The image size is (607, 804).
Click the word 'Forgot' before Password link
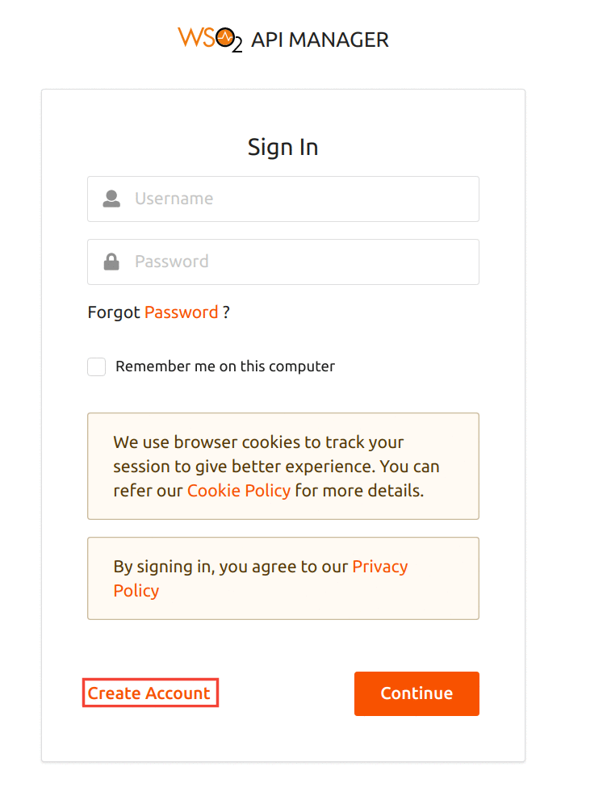[114, 312]
